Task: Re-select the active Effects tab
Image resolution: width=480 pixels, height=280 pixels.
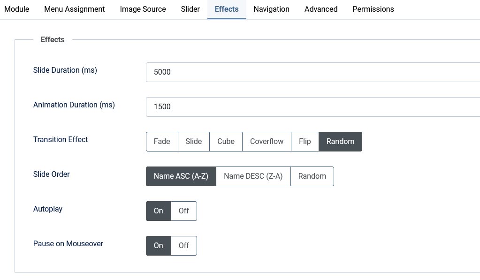Action: point(226,9)
